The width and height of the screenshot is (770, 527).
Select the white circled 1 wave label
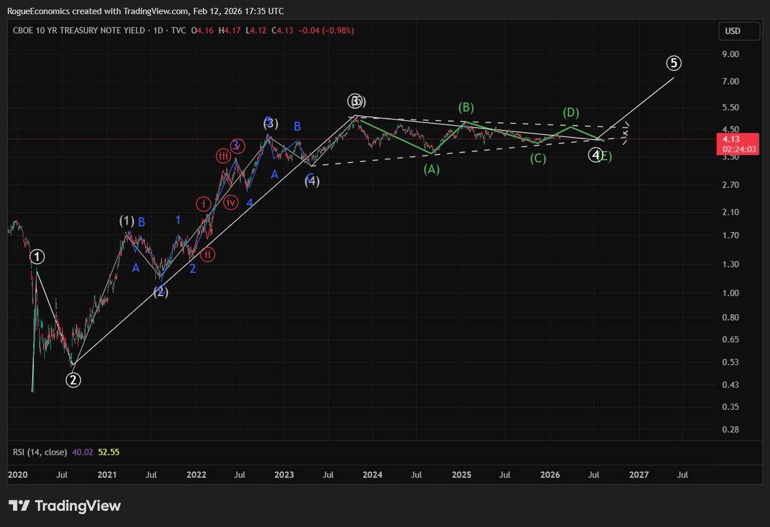[x=38, y=257]
